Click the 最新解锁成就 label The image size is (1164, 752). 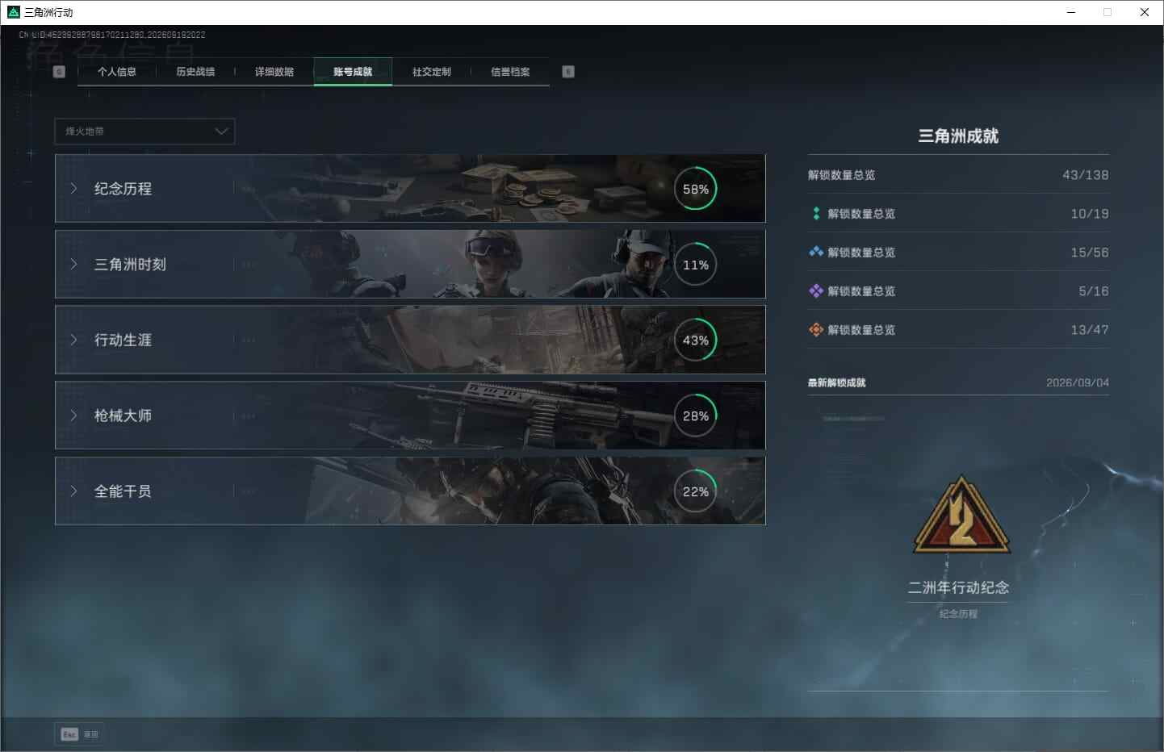(836, 382)
